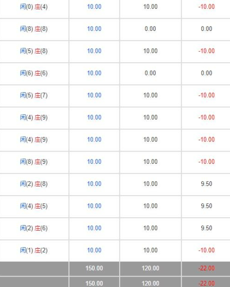Click the first red -22.00 subtotal
230x287 pixels.
click(x=207, y=269)
